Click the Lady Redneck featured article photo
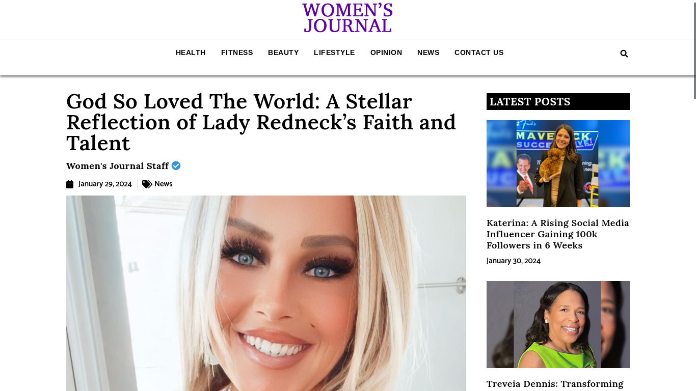 [266, 293]
